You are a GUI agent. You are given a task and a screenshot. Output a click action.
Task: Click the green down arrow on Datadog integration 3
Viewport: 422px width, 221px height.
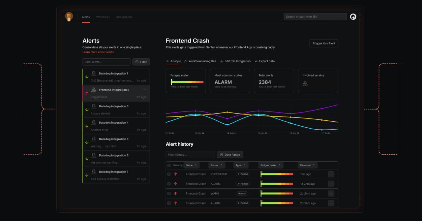pos(87,110)
